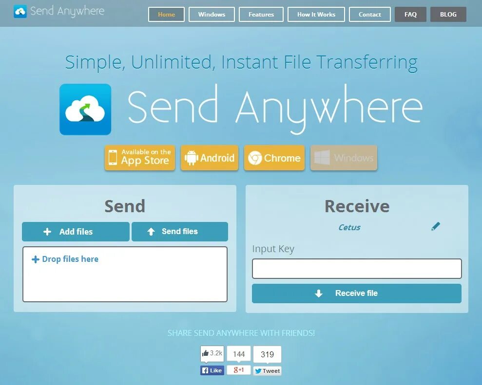The image size is (482, 385).
Task: Click the large cloud app icon
Action: pos(85,110)
